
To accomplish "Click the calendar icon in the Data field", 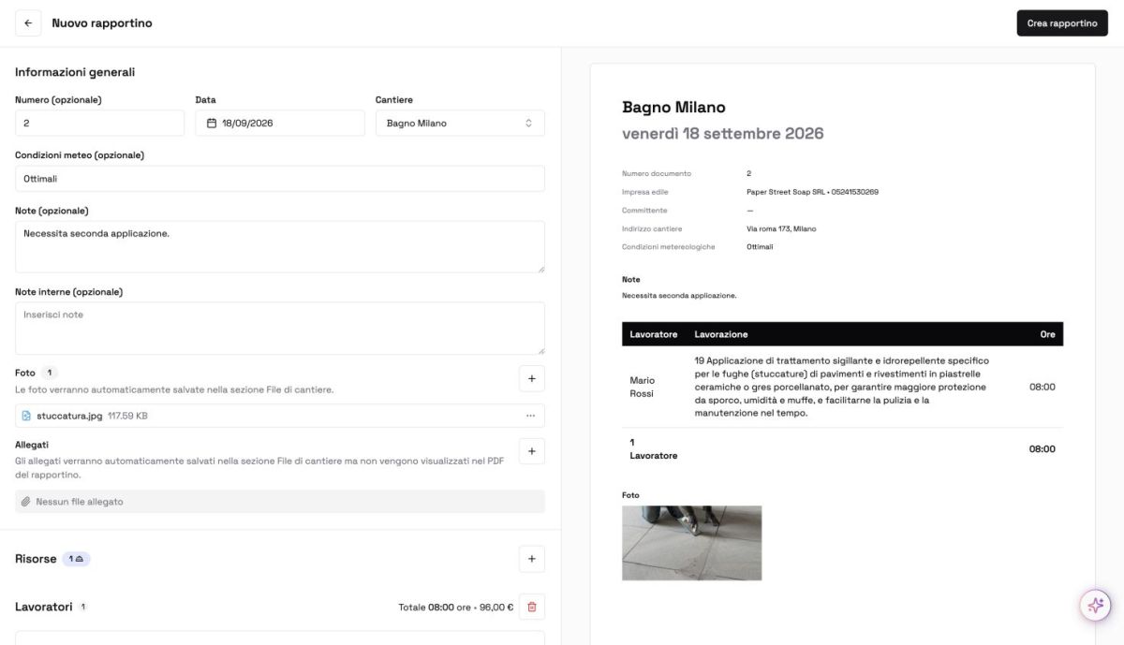I will (212, 124).
